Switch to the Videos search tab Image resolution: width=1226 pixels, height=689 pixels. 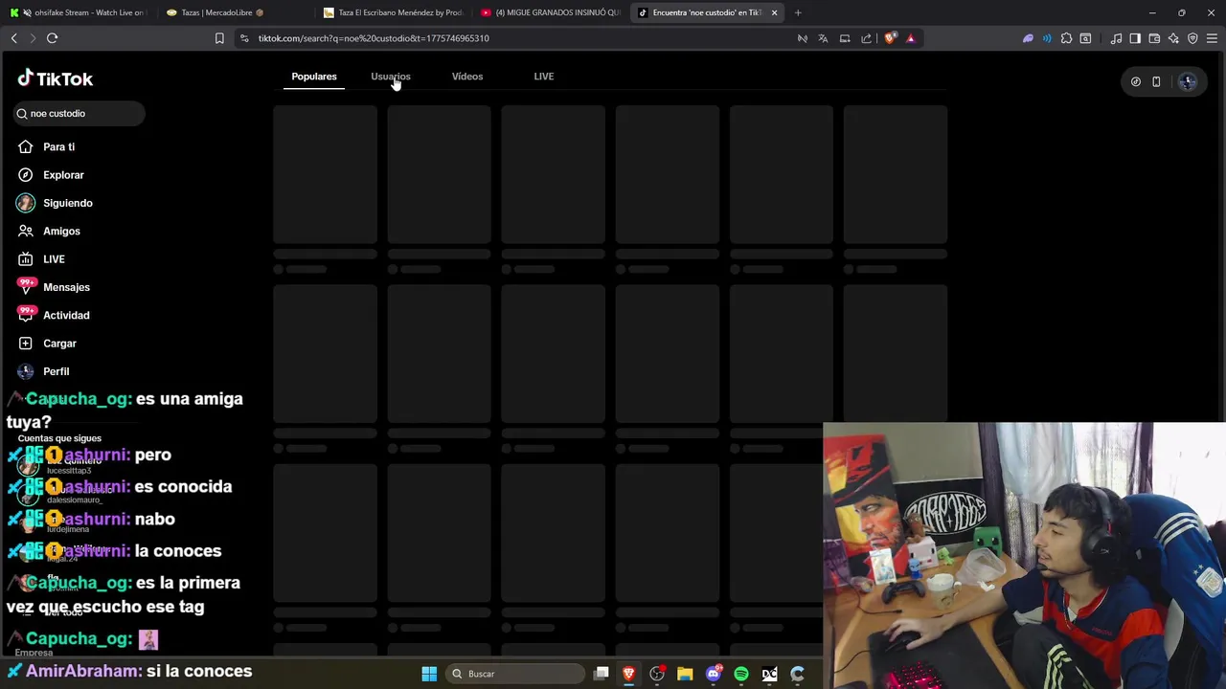pos(467,77)
